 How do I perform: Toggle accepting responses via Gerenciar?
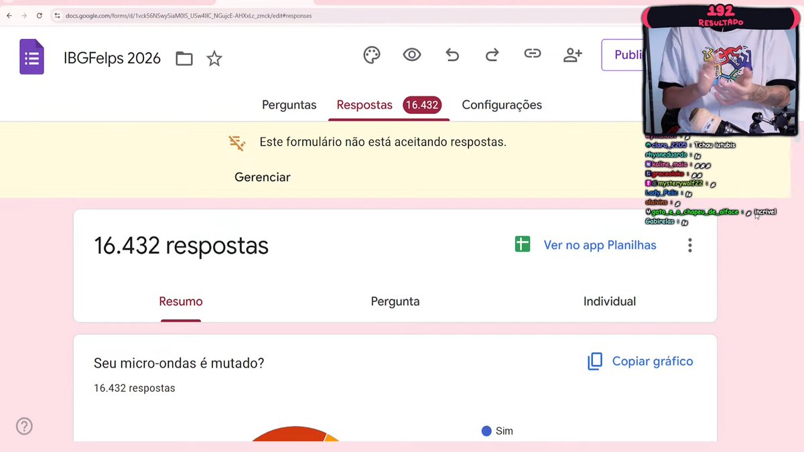262,177
